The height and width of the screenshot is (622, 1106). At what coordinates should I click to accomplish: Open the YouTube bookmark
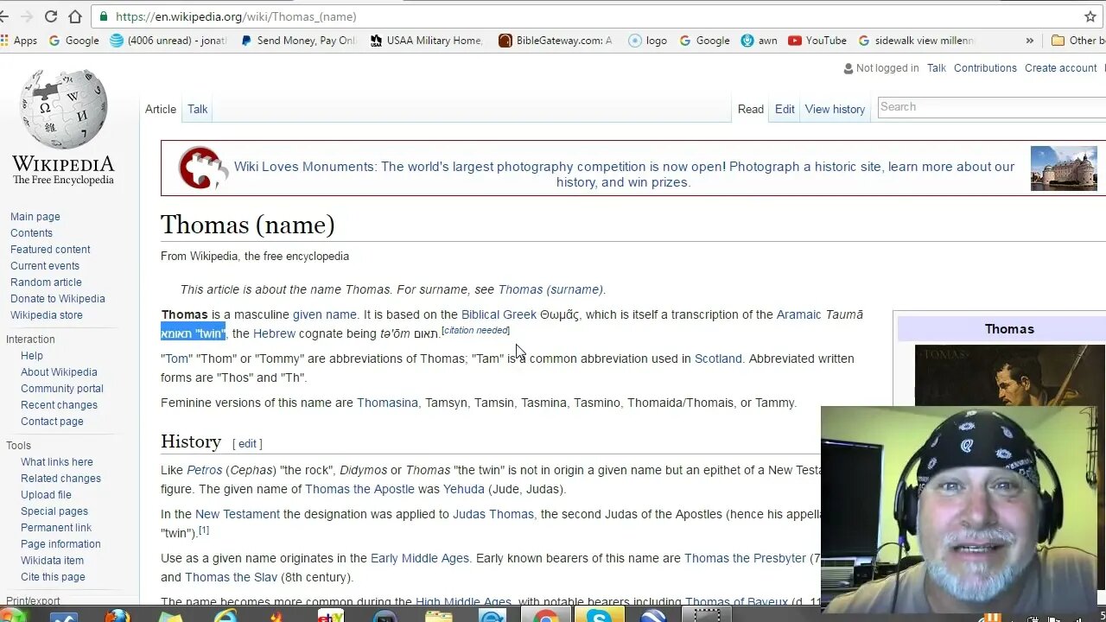817,41
